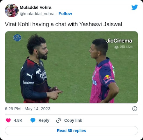Open the Kohli and Jaiswal photo
Screen dimensions: 143x140
pyautogui.click(x=71, y=67)
